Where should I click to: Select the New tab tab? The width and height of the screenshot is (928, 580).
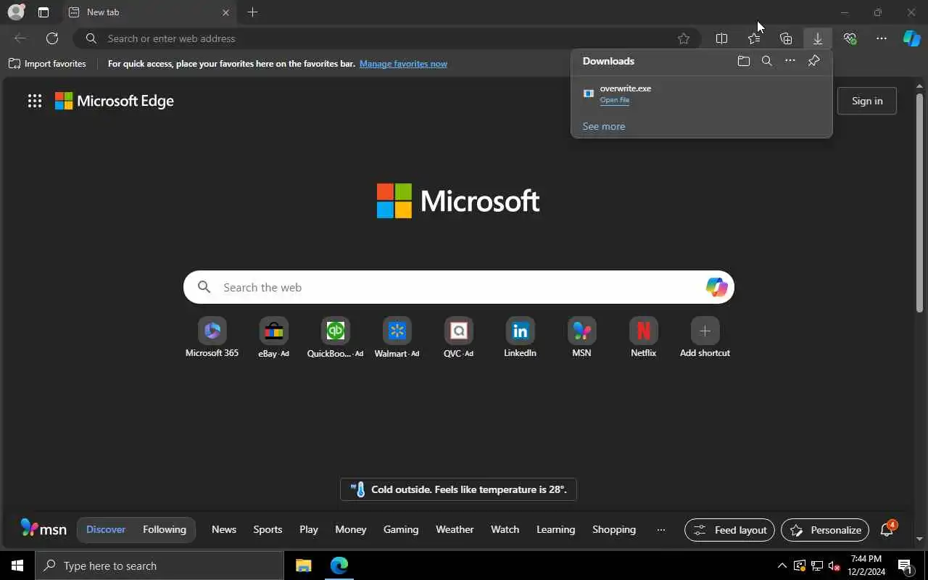149,12
